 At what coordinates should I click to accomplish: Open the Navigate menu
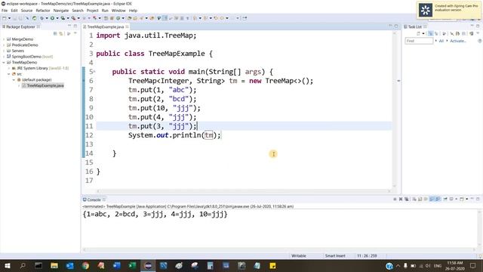61,11
